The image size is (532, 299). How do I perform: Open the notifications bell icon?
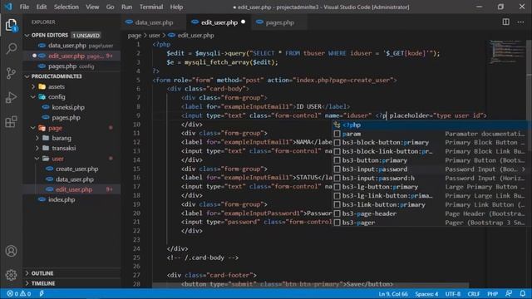coord(523,293)
